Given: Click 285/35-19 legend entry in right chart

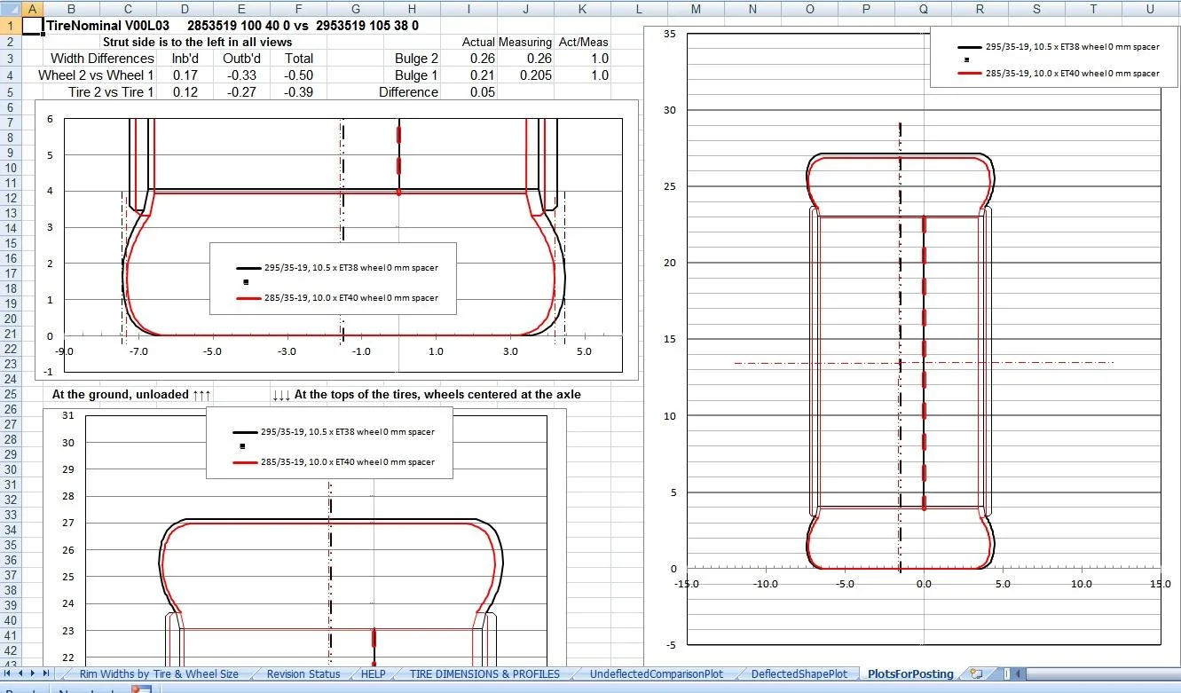Looking at the screenshot, I should [x=1059, y=74].
